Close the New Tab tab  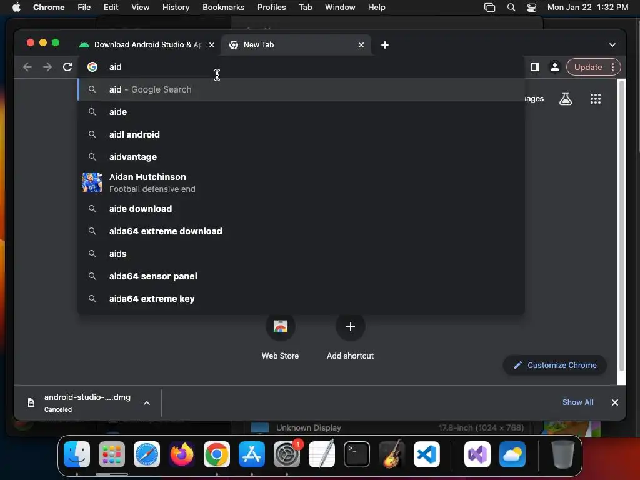click(361, 45)
